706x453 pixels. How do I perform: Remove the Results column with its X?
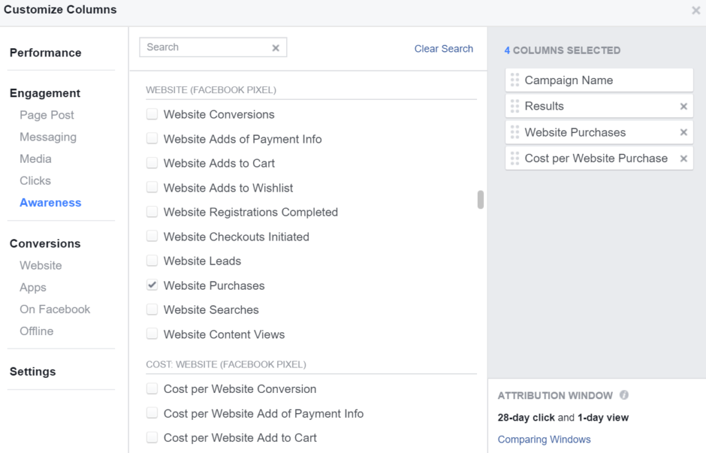tap(683, 106)
